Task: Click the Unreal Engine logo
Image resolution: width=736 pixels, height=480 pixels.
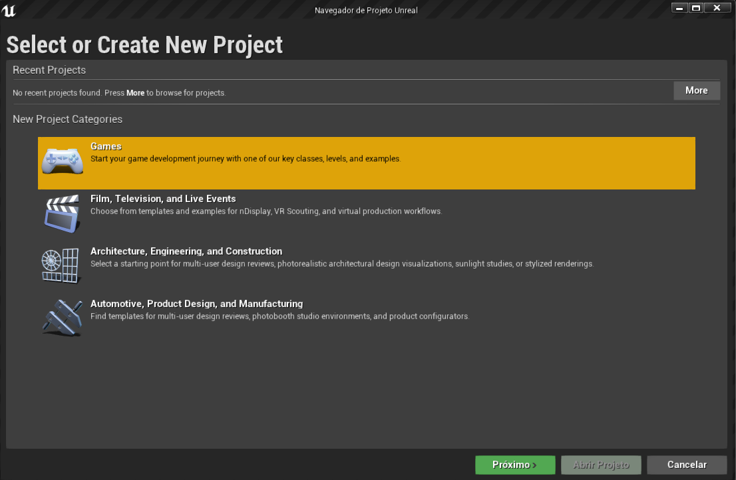Action: 9,10
